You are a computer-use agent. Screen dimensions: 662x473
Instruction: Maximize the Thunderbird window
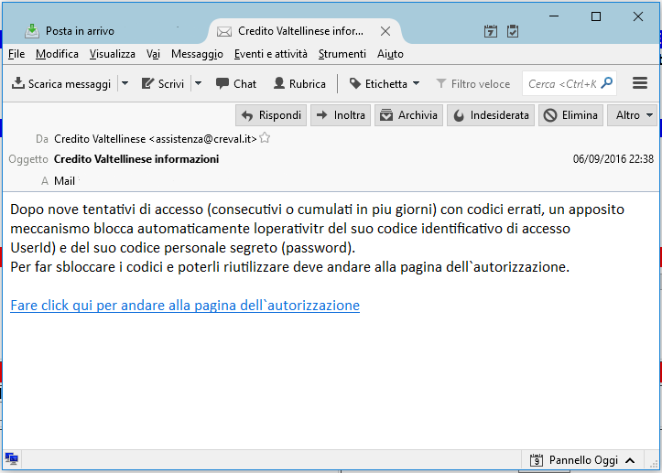coord(596,16)
